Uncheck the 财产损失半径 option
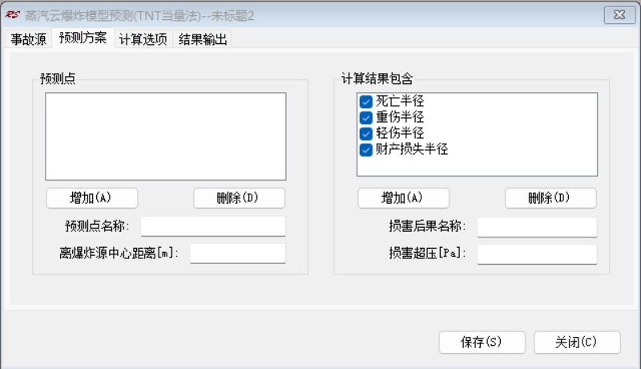 [x=366, y=149]
